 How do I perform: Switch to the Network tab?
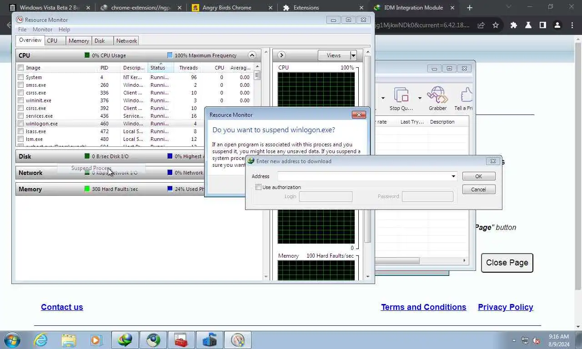[x=126, y=41]
